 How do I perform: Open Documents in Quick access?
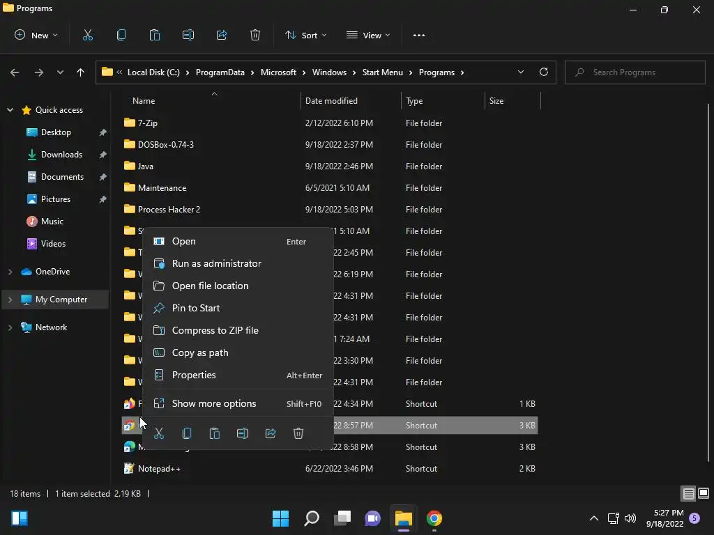pos(62,177)
